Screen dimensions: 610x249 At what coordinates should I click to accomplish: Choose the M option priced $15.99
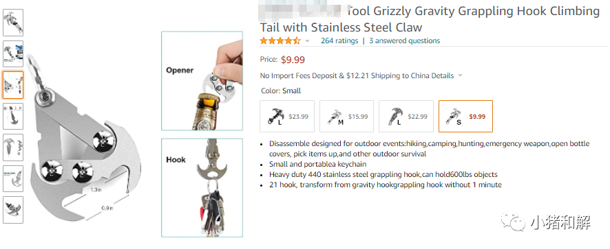click(x=346, y=117)
